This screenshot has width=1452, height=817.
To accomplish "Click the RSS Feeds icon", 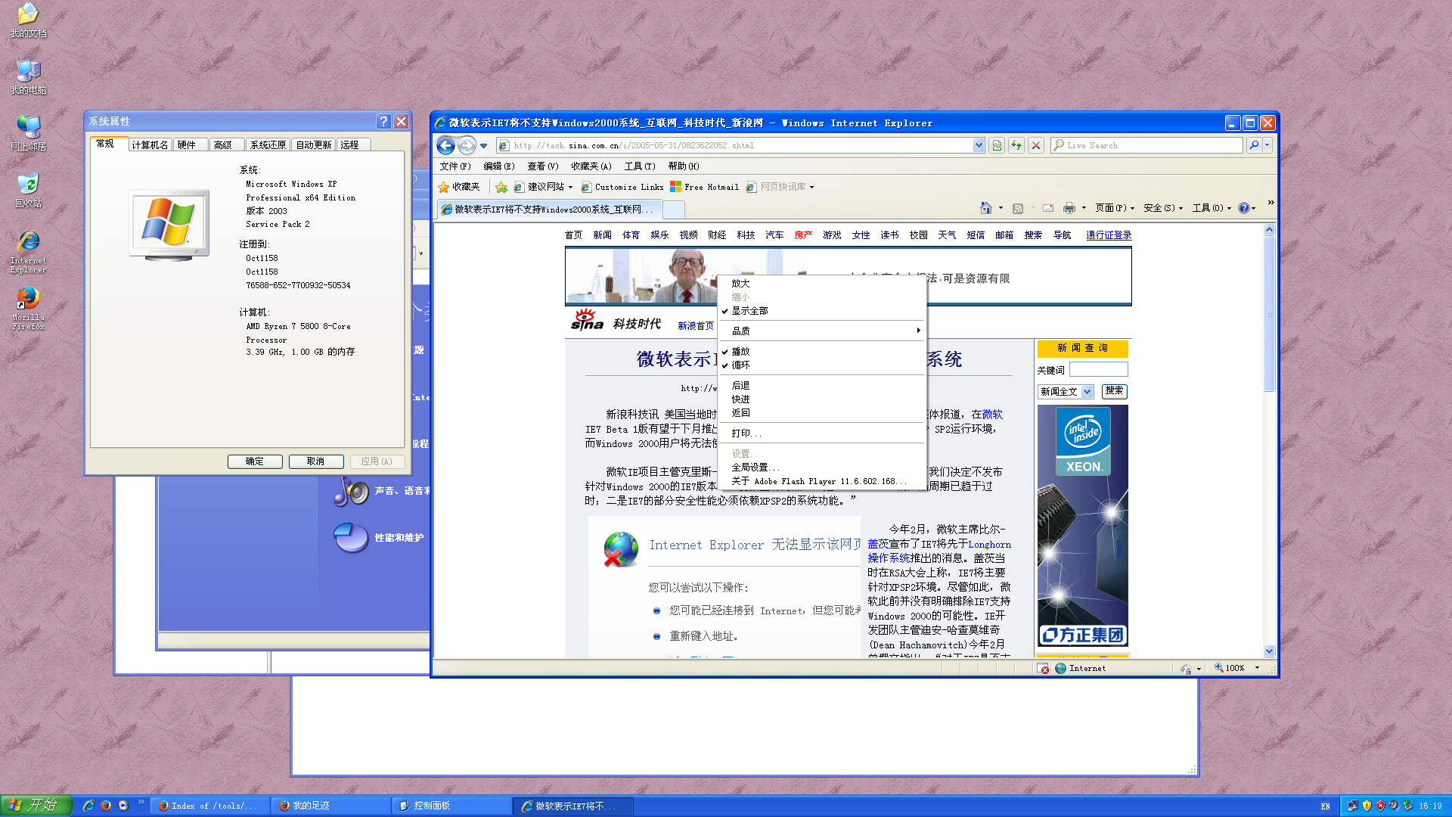I will click(x=1018, y=208).
